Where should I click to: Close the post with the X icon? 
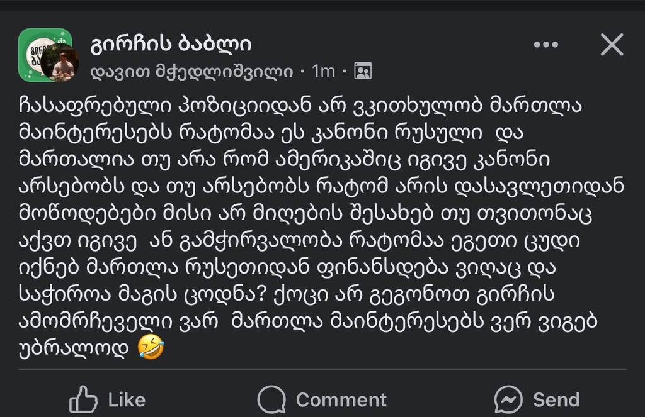pyautogui.click(x=612, y=45)
